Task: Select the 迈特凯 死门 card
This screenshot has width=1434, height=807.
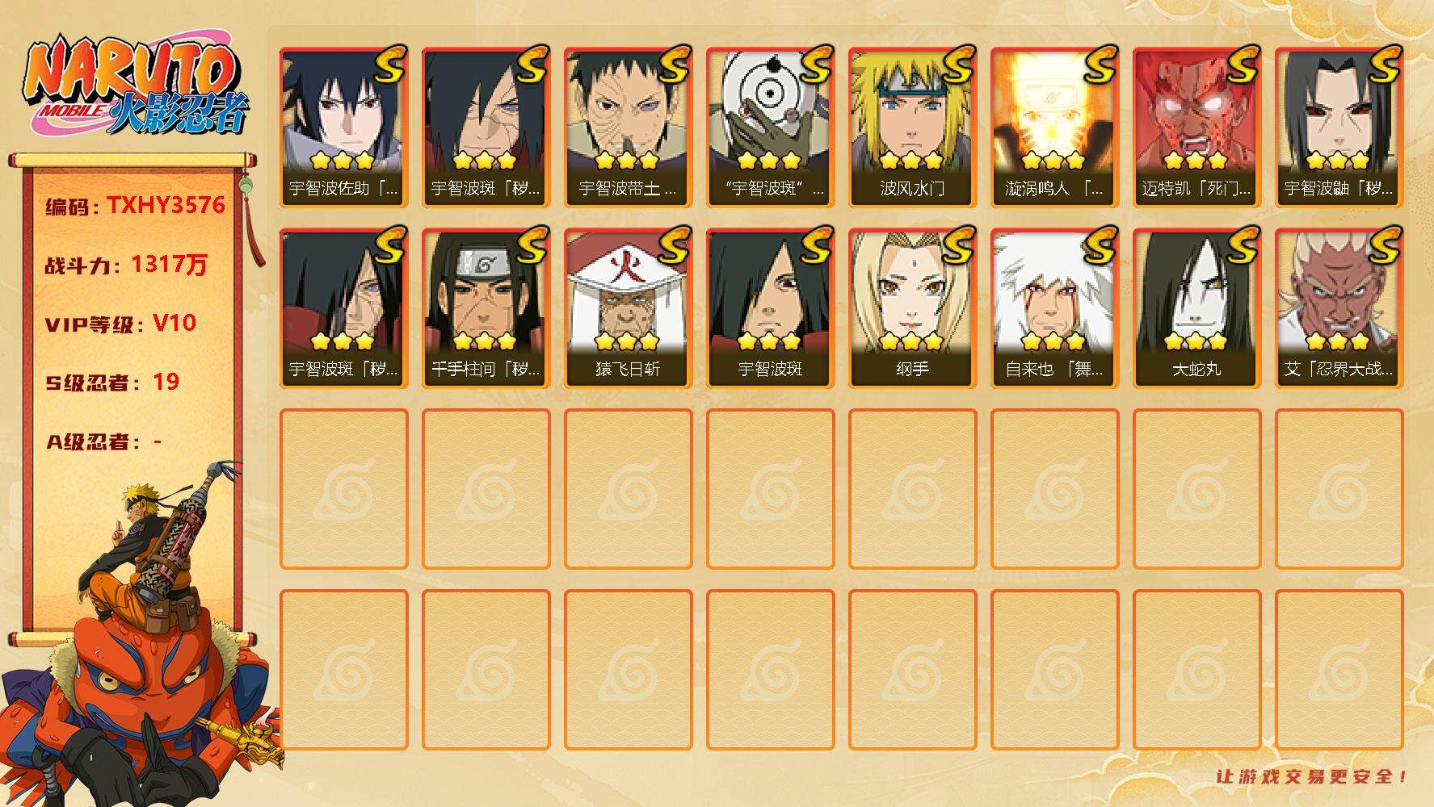Action: (x=1196, y=128)
